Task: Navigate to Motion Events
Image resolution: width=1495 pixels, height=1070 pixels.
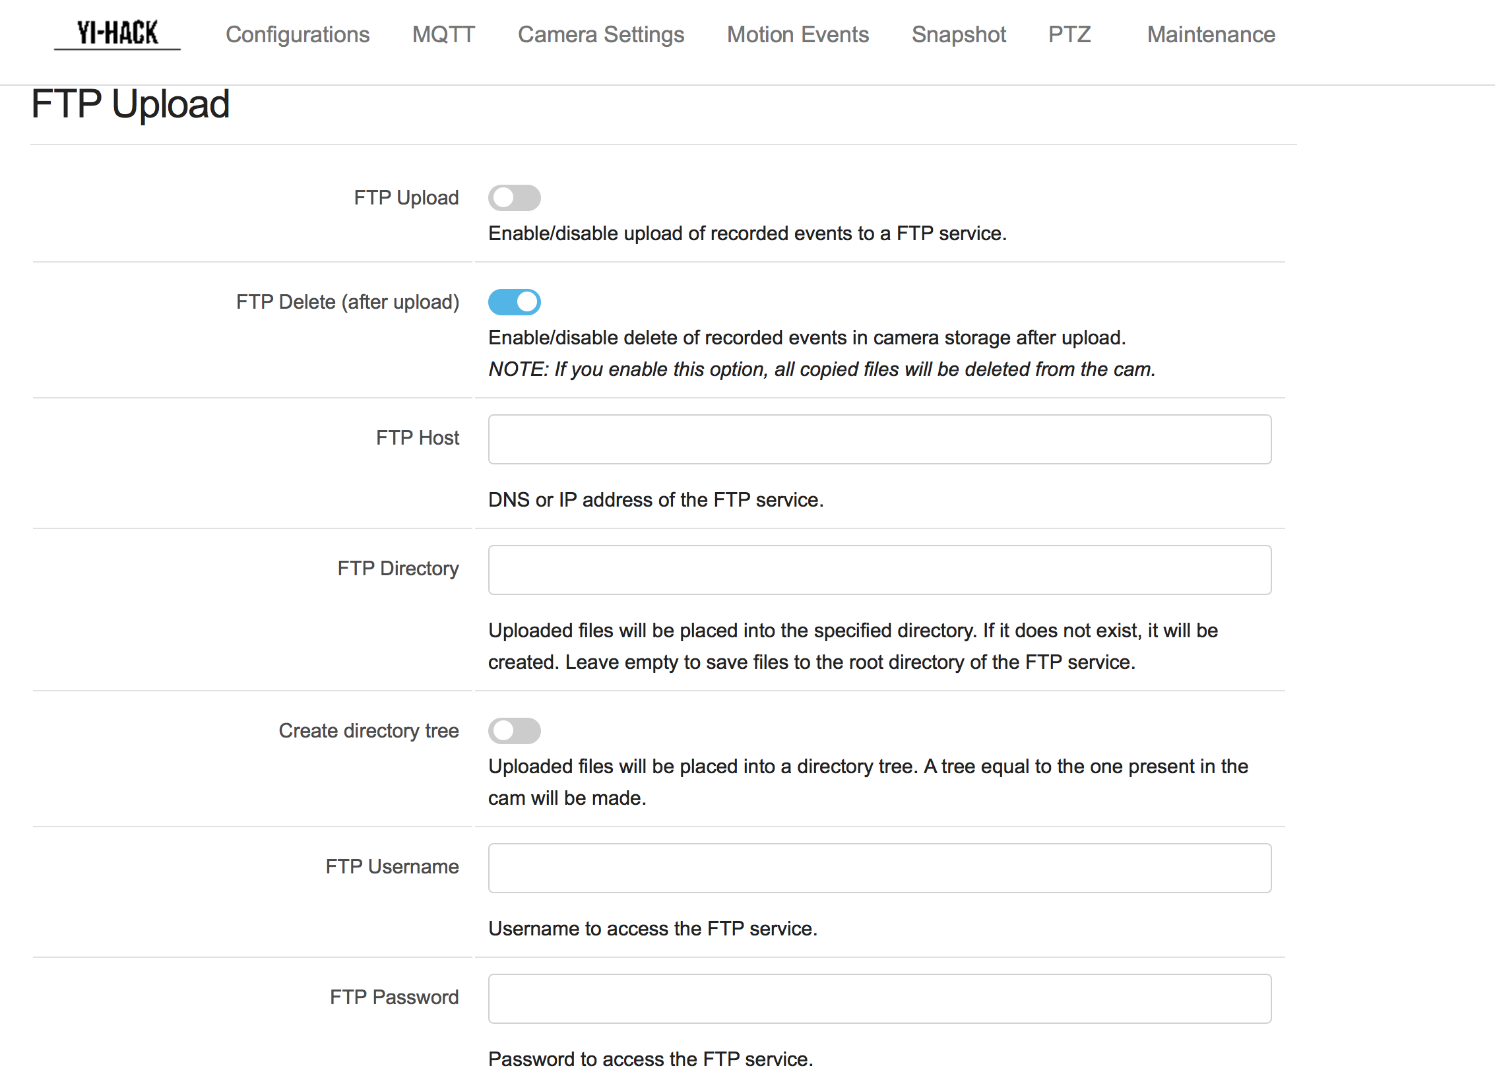Action: 798,34
